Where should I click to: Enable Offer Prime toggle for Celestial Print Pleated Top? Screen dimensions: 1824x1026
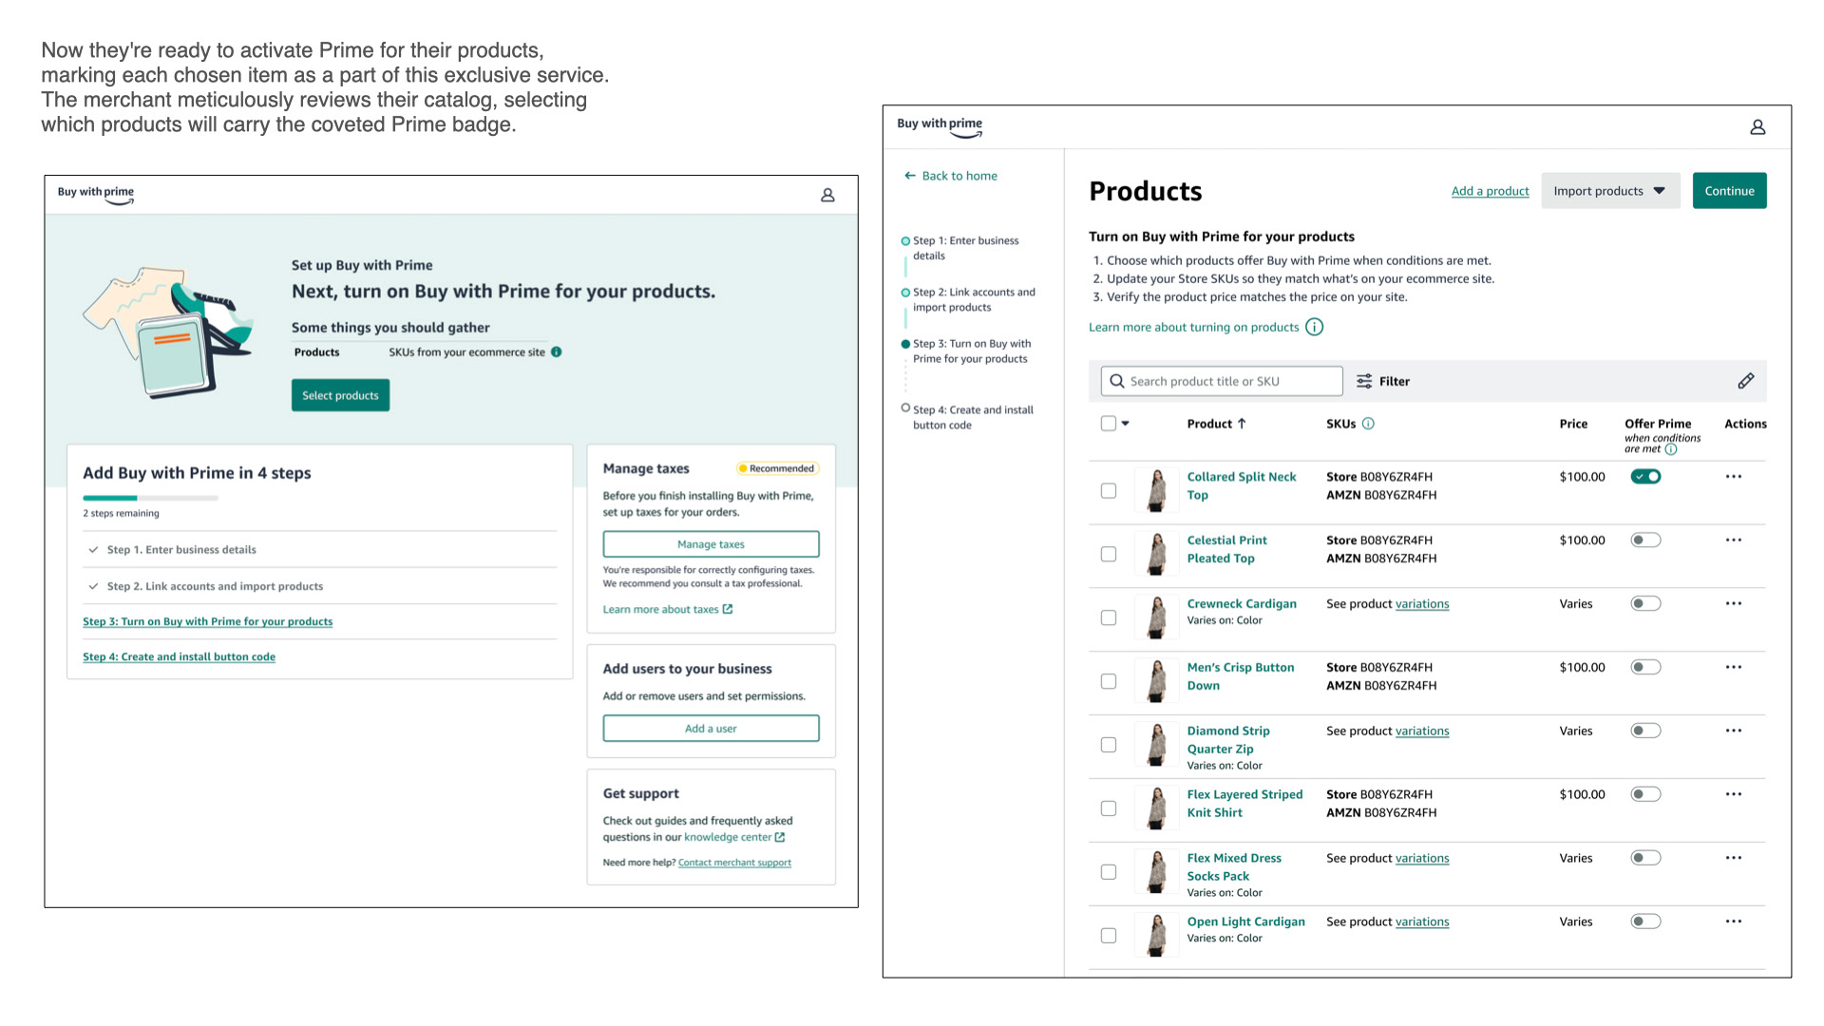point(1645,541)
